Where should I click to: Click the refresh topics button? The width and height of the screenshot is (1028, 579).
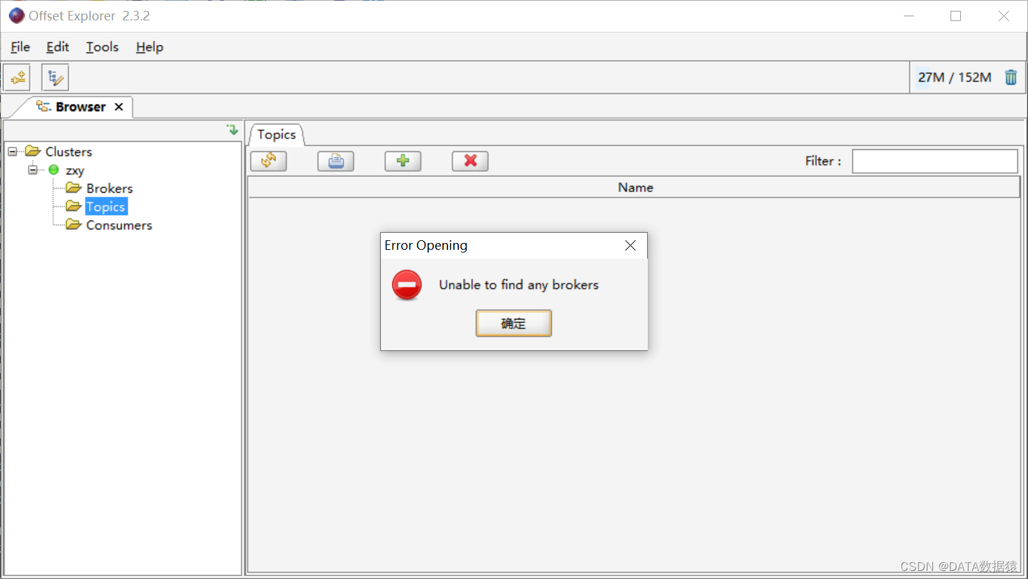point(268,161)
